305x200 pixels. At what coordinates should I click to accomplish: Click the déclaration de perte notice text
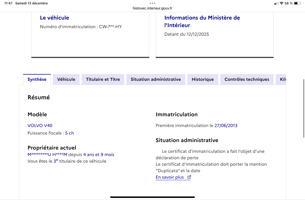210,155
